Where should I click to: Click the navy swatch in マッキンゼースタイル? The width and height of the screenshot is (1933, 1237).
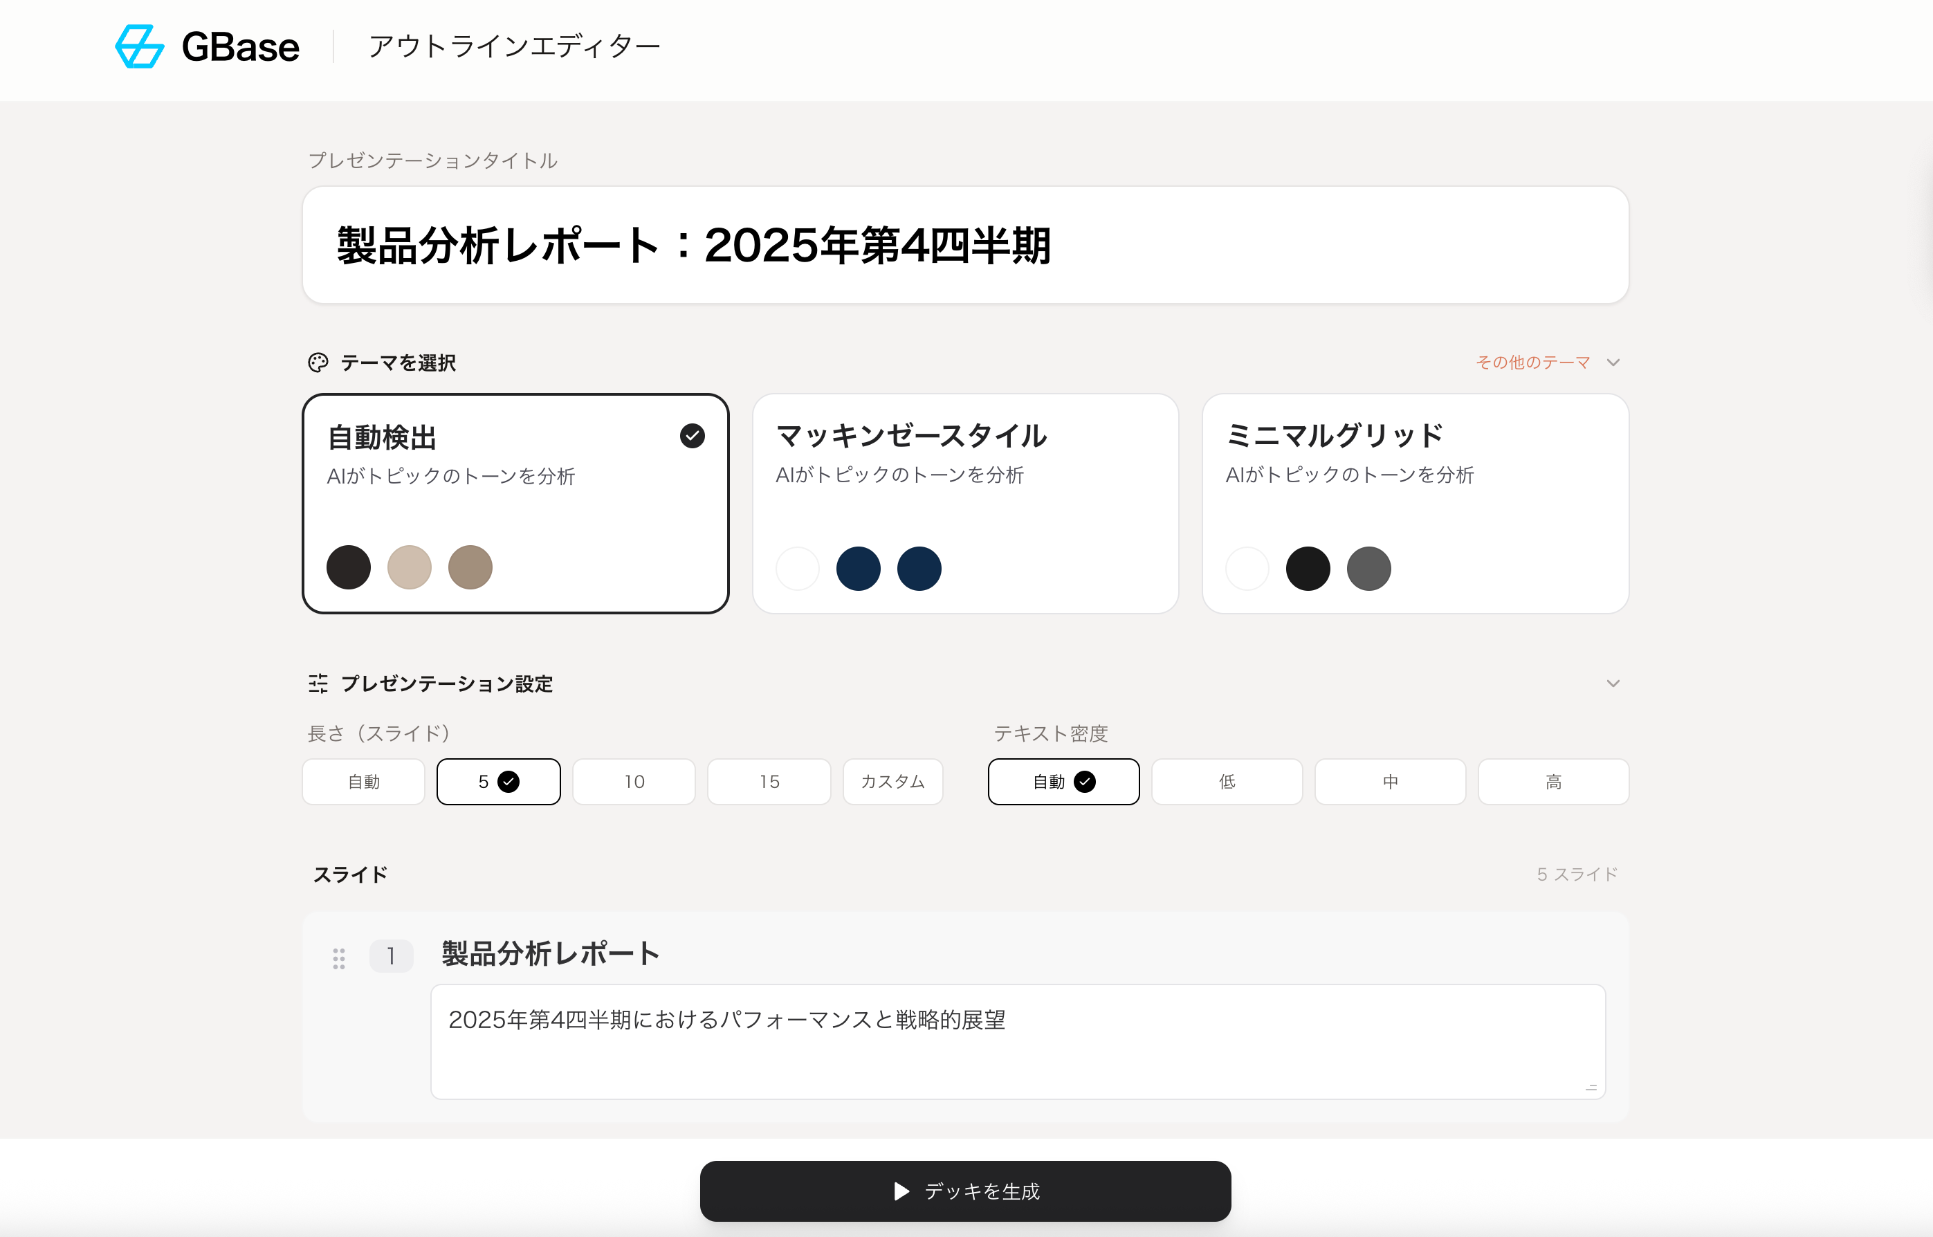tap(859, 569)
